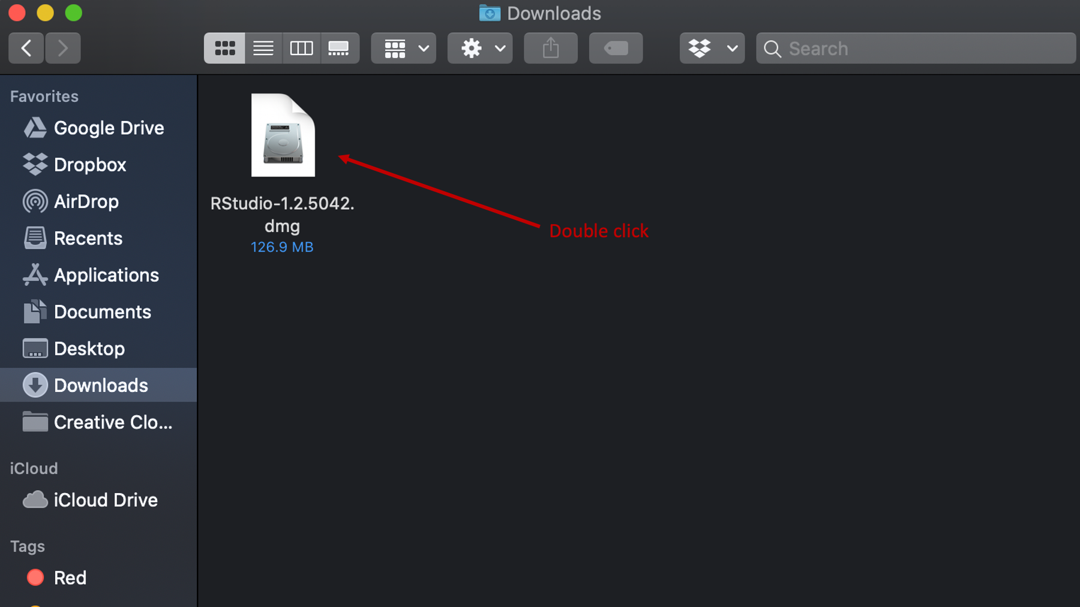Click the Dropbox sidebar icon
The height and width of the screenshot is (607, 1080).
pos(35,164)
